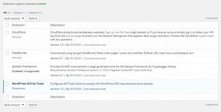Click Disattivare under WordPress SEO by Yoast
The width and height of the screenshot is (221, 112).
[18, 88]
